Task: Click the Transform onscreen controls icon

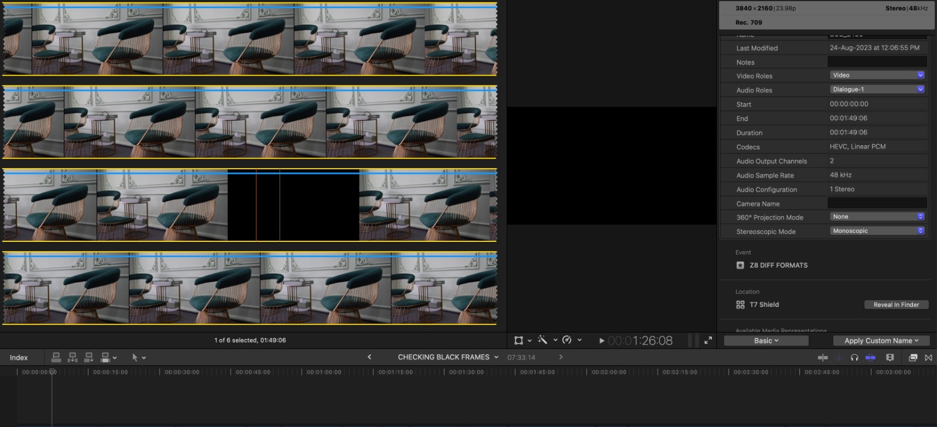Action: (x=518, y=340)
